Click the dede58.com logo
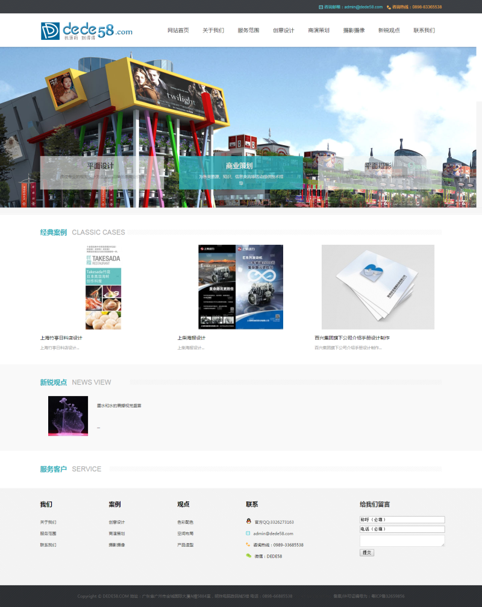Screen dimensions: 482x607 click(87, 31)
